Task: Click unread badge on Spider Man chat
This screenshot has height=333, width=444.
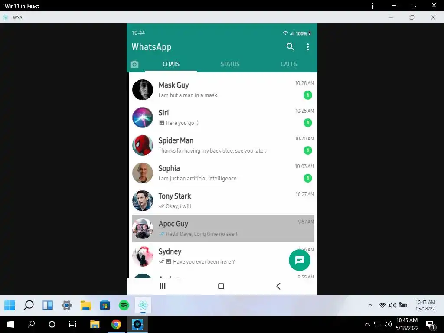Action: point(308,150)
